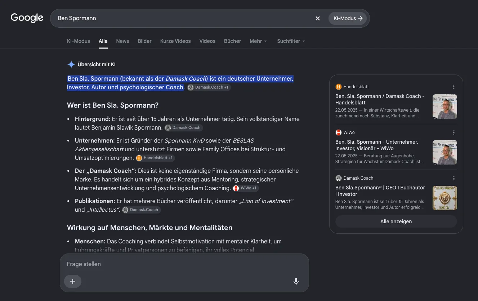
Task: Click the Übersicht mit KI sparkle icon
Action: coord(71,64)
